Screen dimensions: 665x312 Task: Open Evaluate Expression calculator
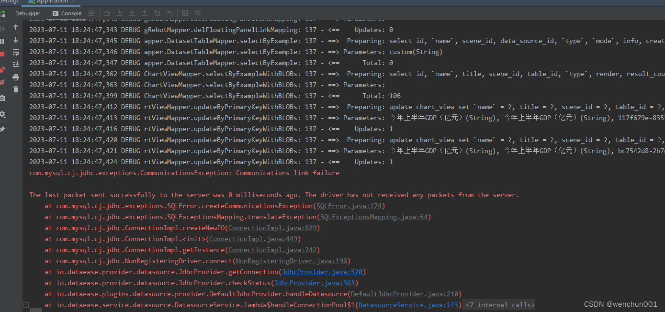click(185, 13)
